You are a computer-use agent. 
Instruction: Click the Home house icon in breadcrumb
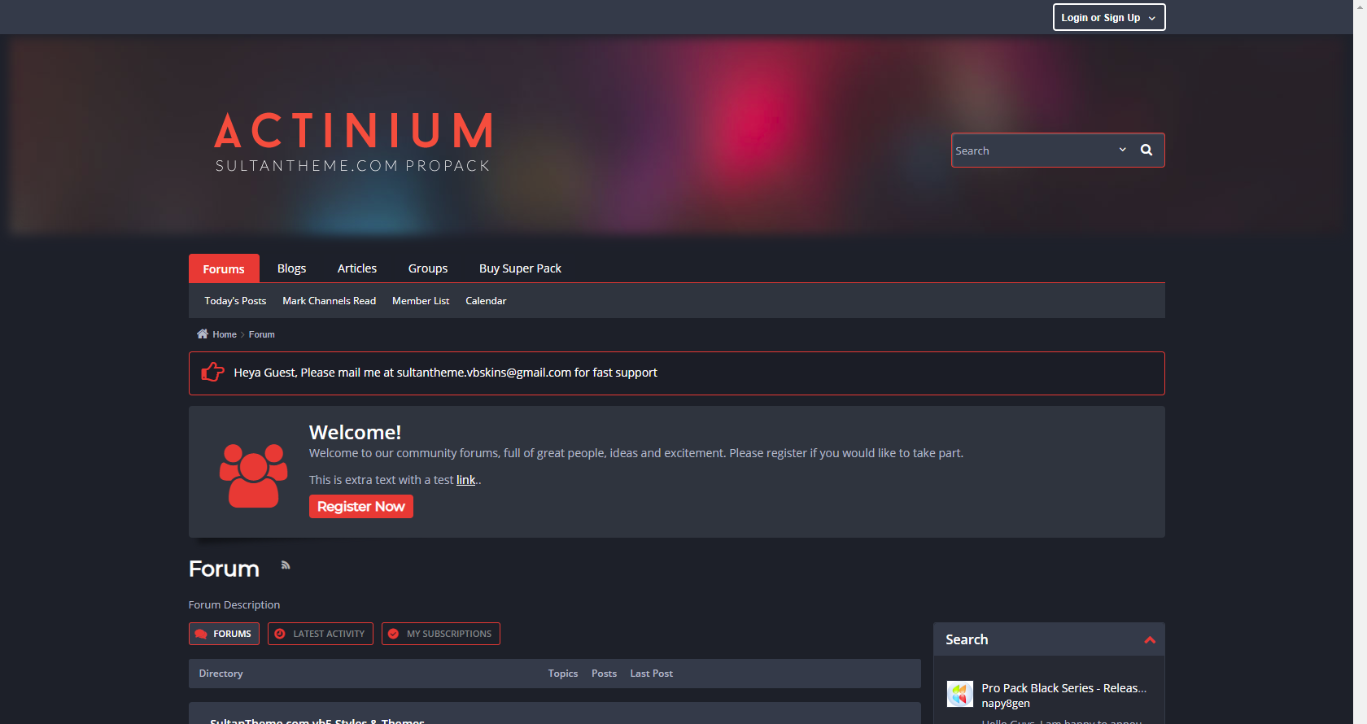tap(203, 334)
